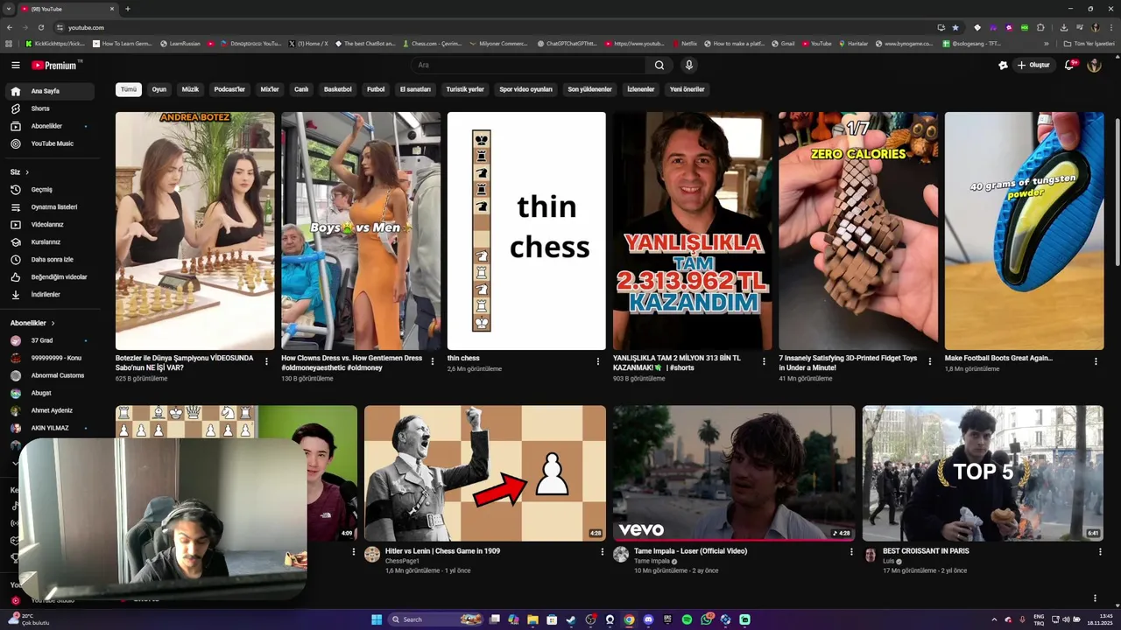Viewport: 1121px width, 630px height.
Task: Start voice search with microphone
Action: click(689, 65)
